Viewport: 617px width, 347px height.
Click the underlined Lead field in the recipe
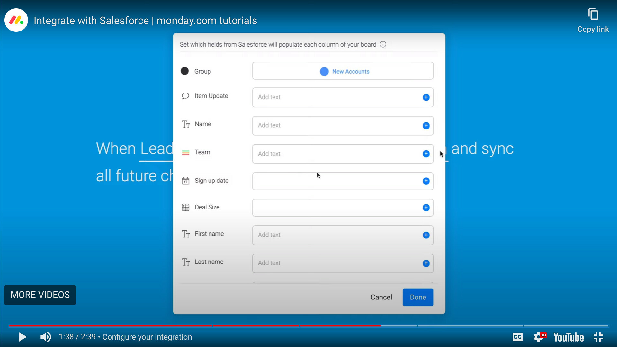pyautogui.click(x=156, y=149)
